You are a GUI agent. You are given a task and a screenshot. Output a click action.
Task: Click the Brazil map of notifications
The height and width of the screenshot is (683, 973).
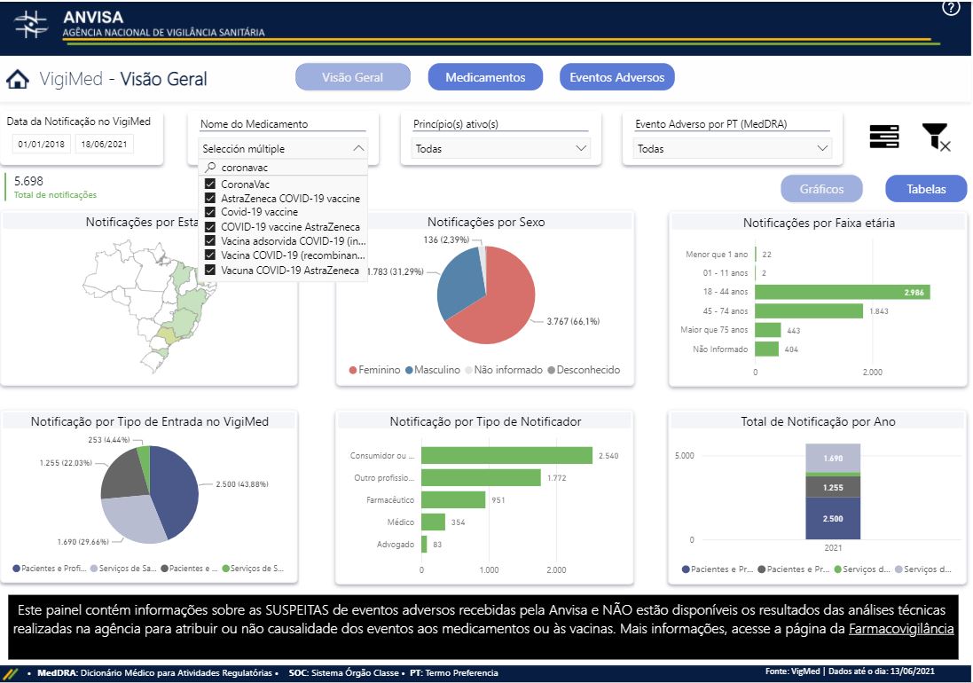(x=149, y=305)
